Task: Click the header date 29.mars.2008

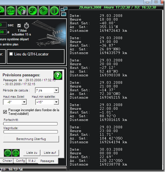Action: pos(90,7)
